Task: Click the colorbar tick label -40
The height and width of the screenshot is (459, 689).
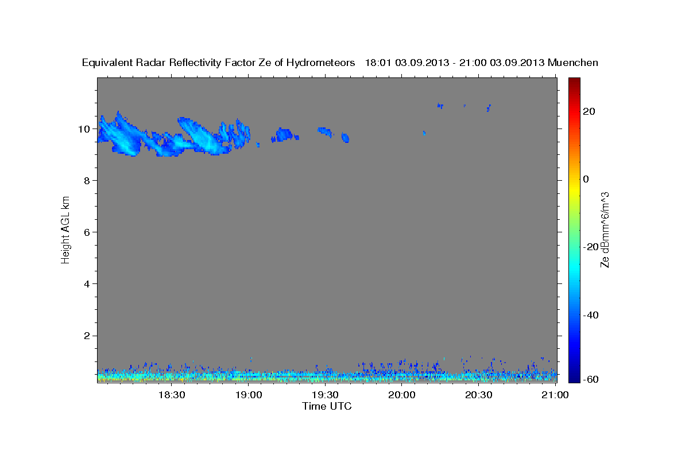Action: pyautogui.click(x=590, y=315)
